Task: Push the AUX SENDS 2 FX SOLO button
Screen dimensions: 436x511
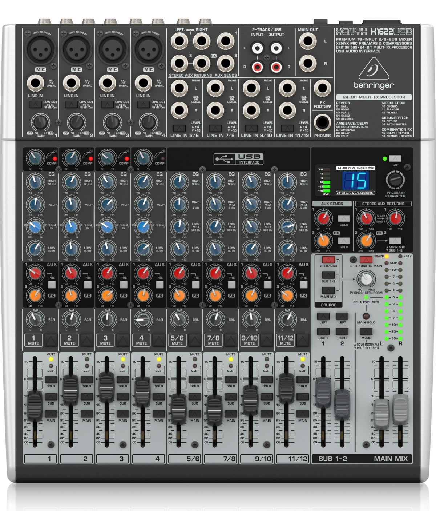Action: 344,241
